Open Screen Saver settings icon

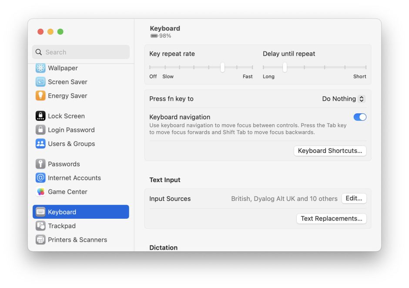(40, 82)
